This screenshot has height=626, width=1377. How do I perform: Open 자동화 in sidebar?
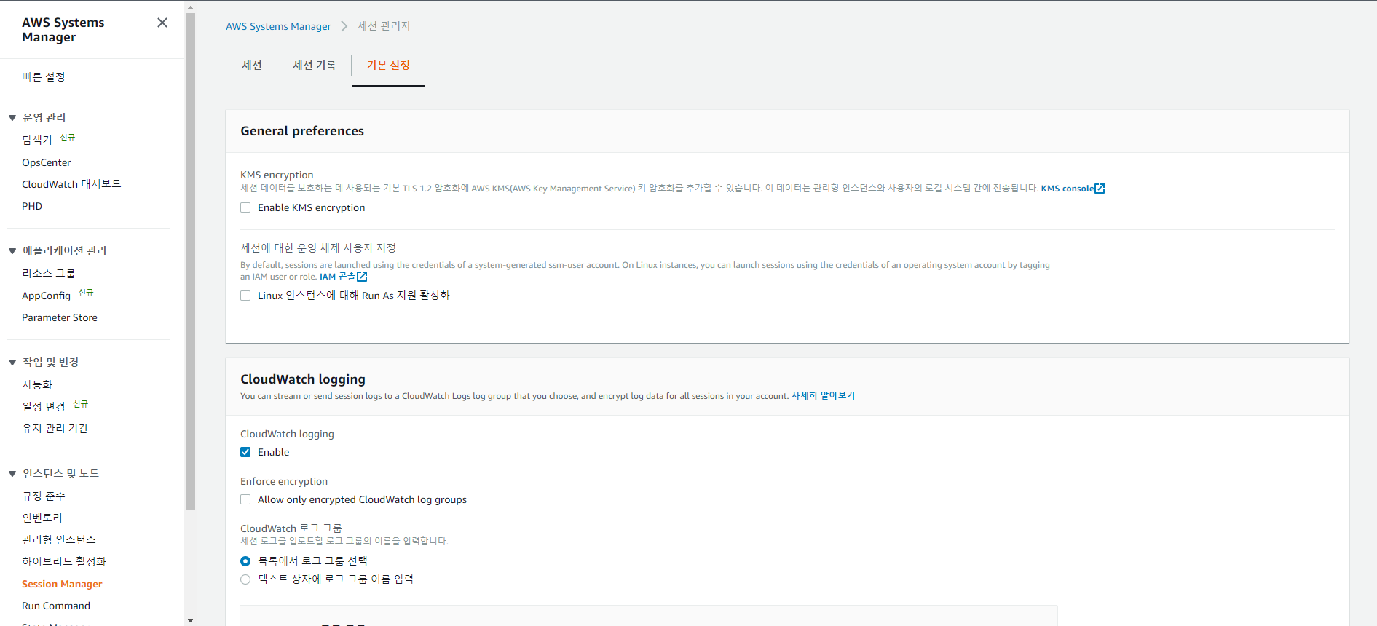37,384
